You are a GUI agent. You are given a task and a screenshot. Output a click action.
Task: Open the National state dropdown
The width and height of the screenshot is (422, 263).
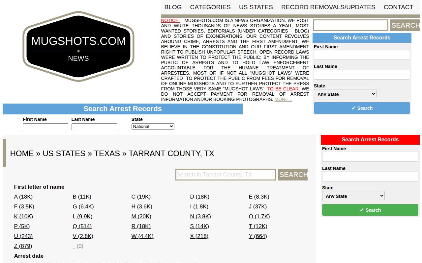[153, 127]
